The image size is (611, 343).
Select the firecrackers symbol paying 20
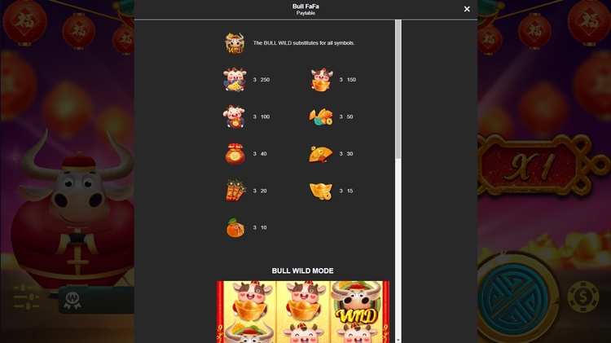tap(235, 191)
